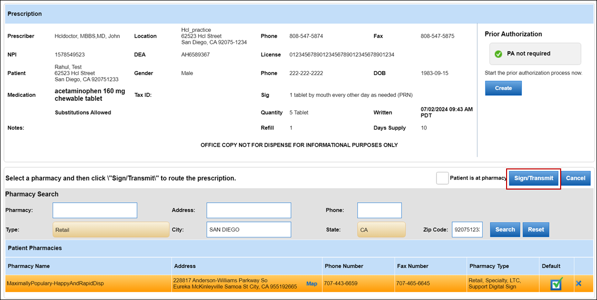Viewport: 597px width, 300px height.
Task: Click the Phone search input field
Action: click(379, 210)
